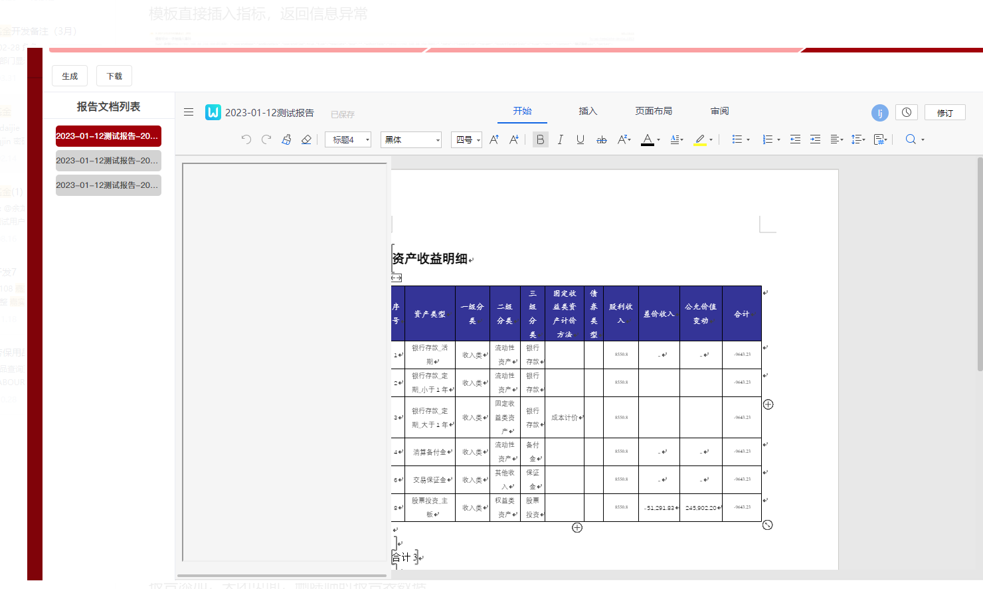Click the 生成 button

pyautogui.click(x=70, y=76)
